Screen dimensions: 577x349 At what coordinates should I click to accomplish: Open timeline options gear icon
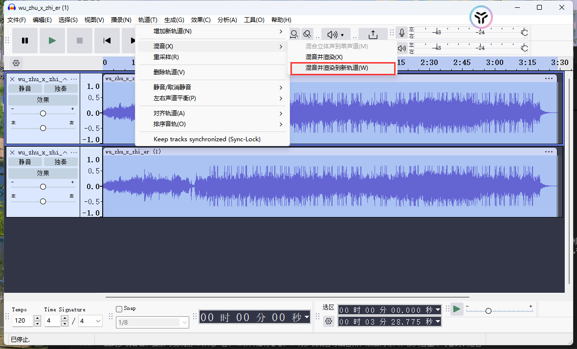point(16,63)
